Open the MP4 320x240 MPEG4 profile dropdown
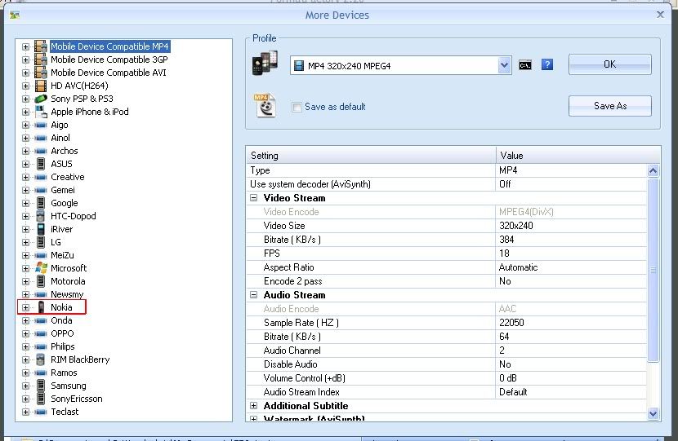Image resolution: width=678 pixels, height=441 pixels. [504, 65]
